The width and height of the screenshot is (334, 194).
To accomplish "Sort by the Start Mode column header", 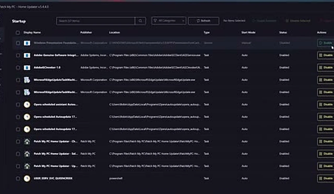I will 248,33.
